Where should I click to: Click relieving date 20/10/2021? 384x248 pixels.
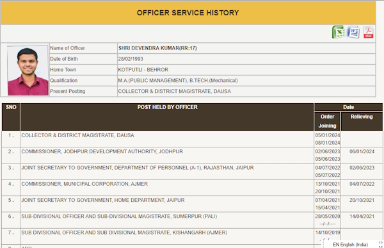pos(362,200)
